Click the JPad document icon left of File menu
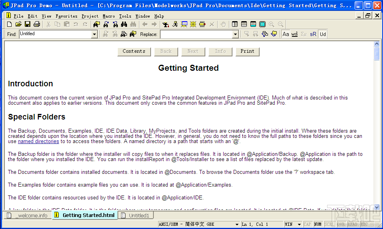Screen dimensions: 383x229 click(x=8, y=16)
